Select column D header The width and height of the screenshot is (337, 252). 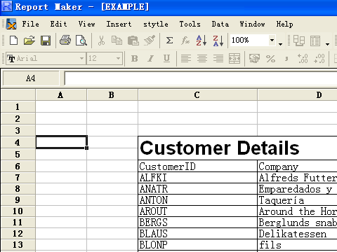point(297,95)
